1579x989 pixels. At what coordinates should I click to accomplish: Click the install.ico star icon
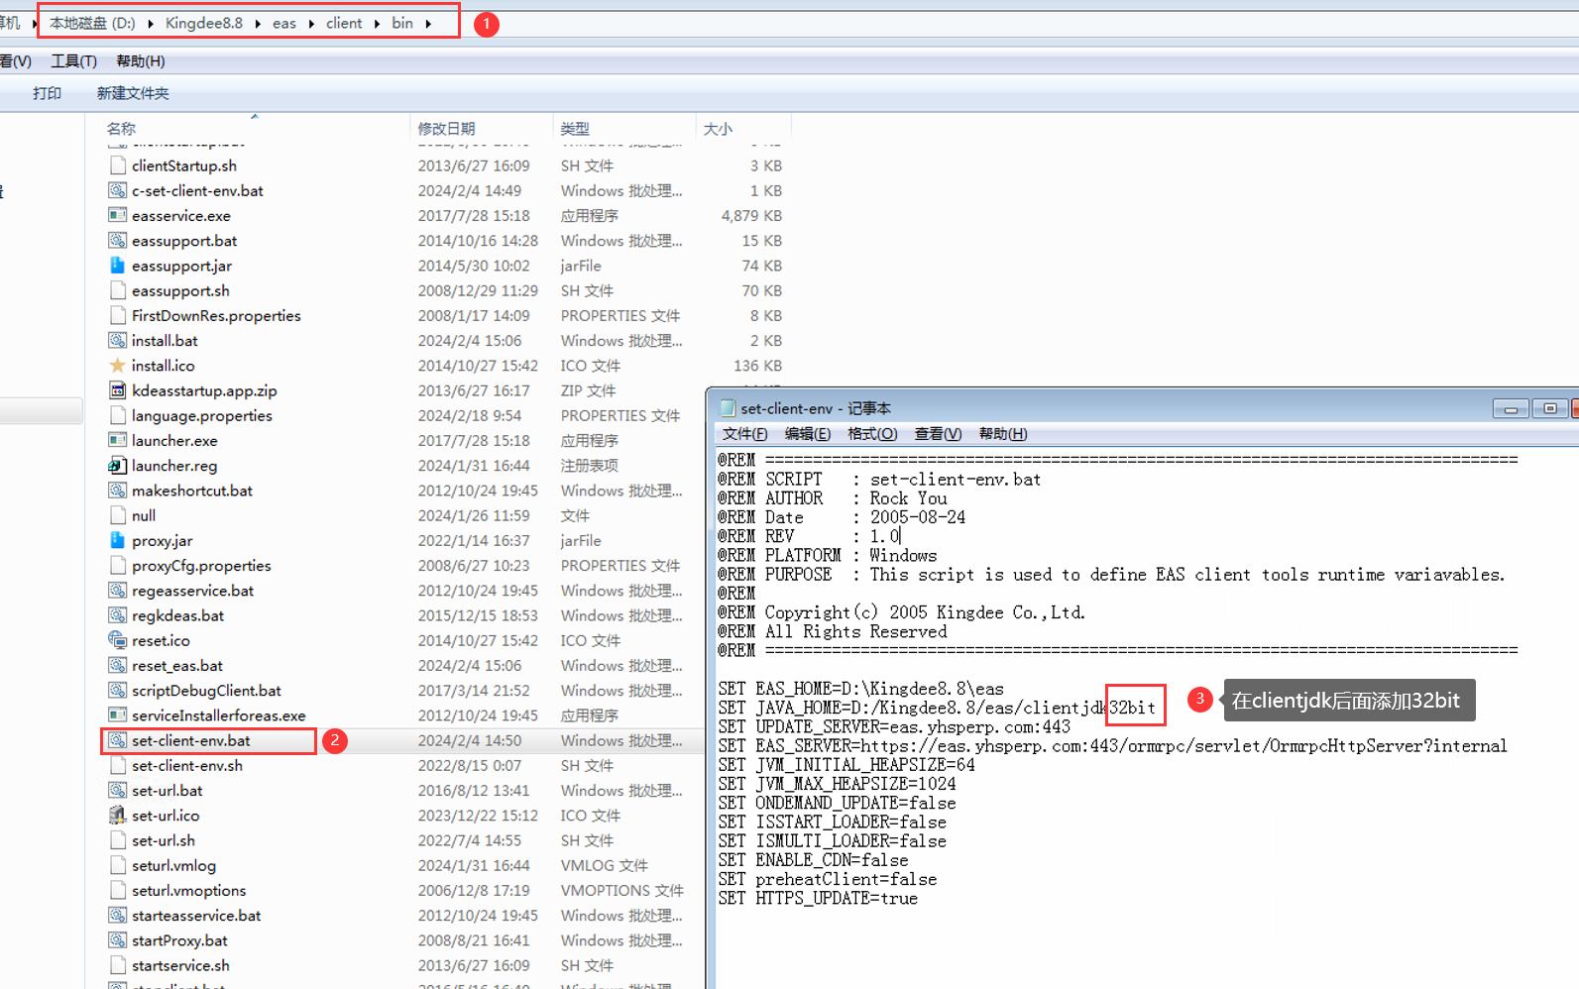[x=118, y=366]
